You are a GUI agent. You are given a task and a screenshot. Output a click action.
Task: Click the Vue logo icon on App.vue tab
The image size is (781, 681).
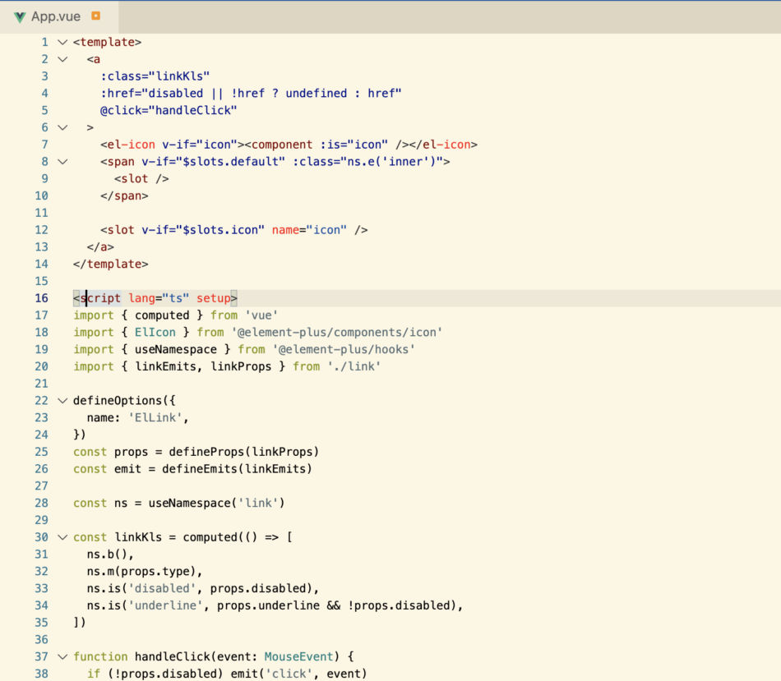point(20,17)
